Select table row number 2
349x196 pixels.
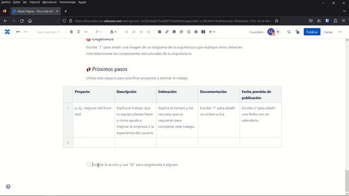(x=68, y=143)
